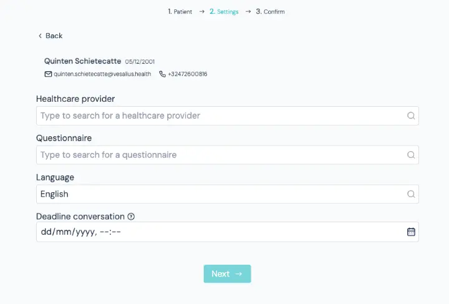Expand the Language selector showing English
This screenshot has height=304, width=449.
(228, 194)
